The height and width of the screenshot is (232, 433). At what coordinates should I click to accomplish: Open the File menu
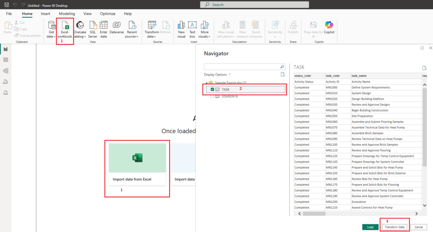tap(9, 14)
